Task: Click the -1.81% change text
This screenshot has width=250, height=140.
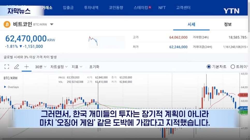Action: pyautogui.click(x=11, y=46)
